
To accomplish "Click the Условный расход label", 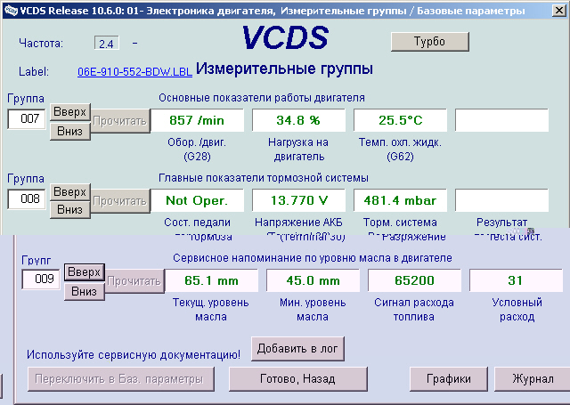I will coord(517,310).
